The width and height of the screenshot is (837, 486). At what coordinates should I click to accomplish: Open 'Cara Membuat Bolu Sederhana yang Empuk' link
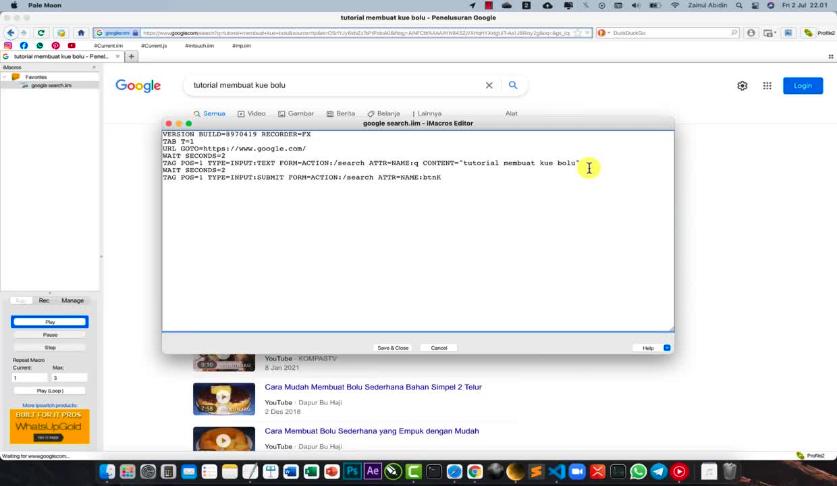click(371, 431)
